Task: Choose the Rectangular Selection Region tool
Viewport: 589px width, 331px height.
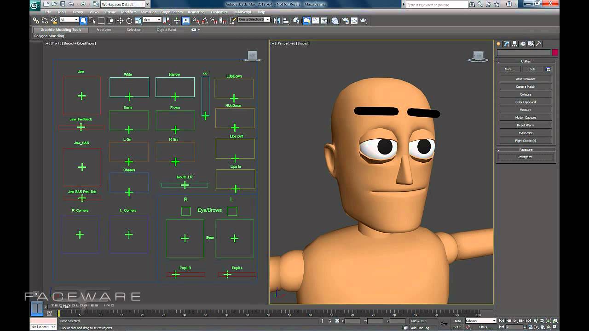Action: 101,21
